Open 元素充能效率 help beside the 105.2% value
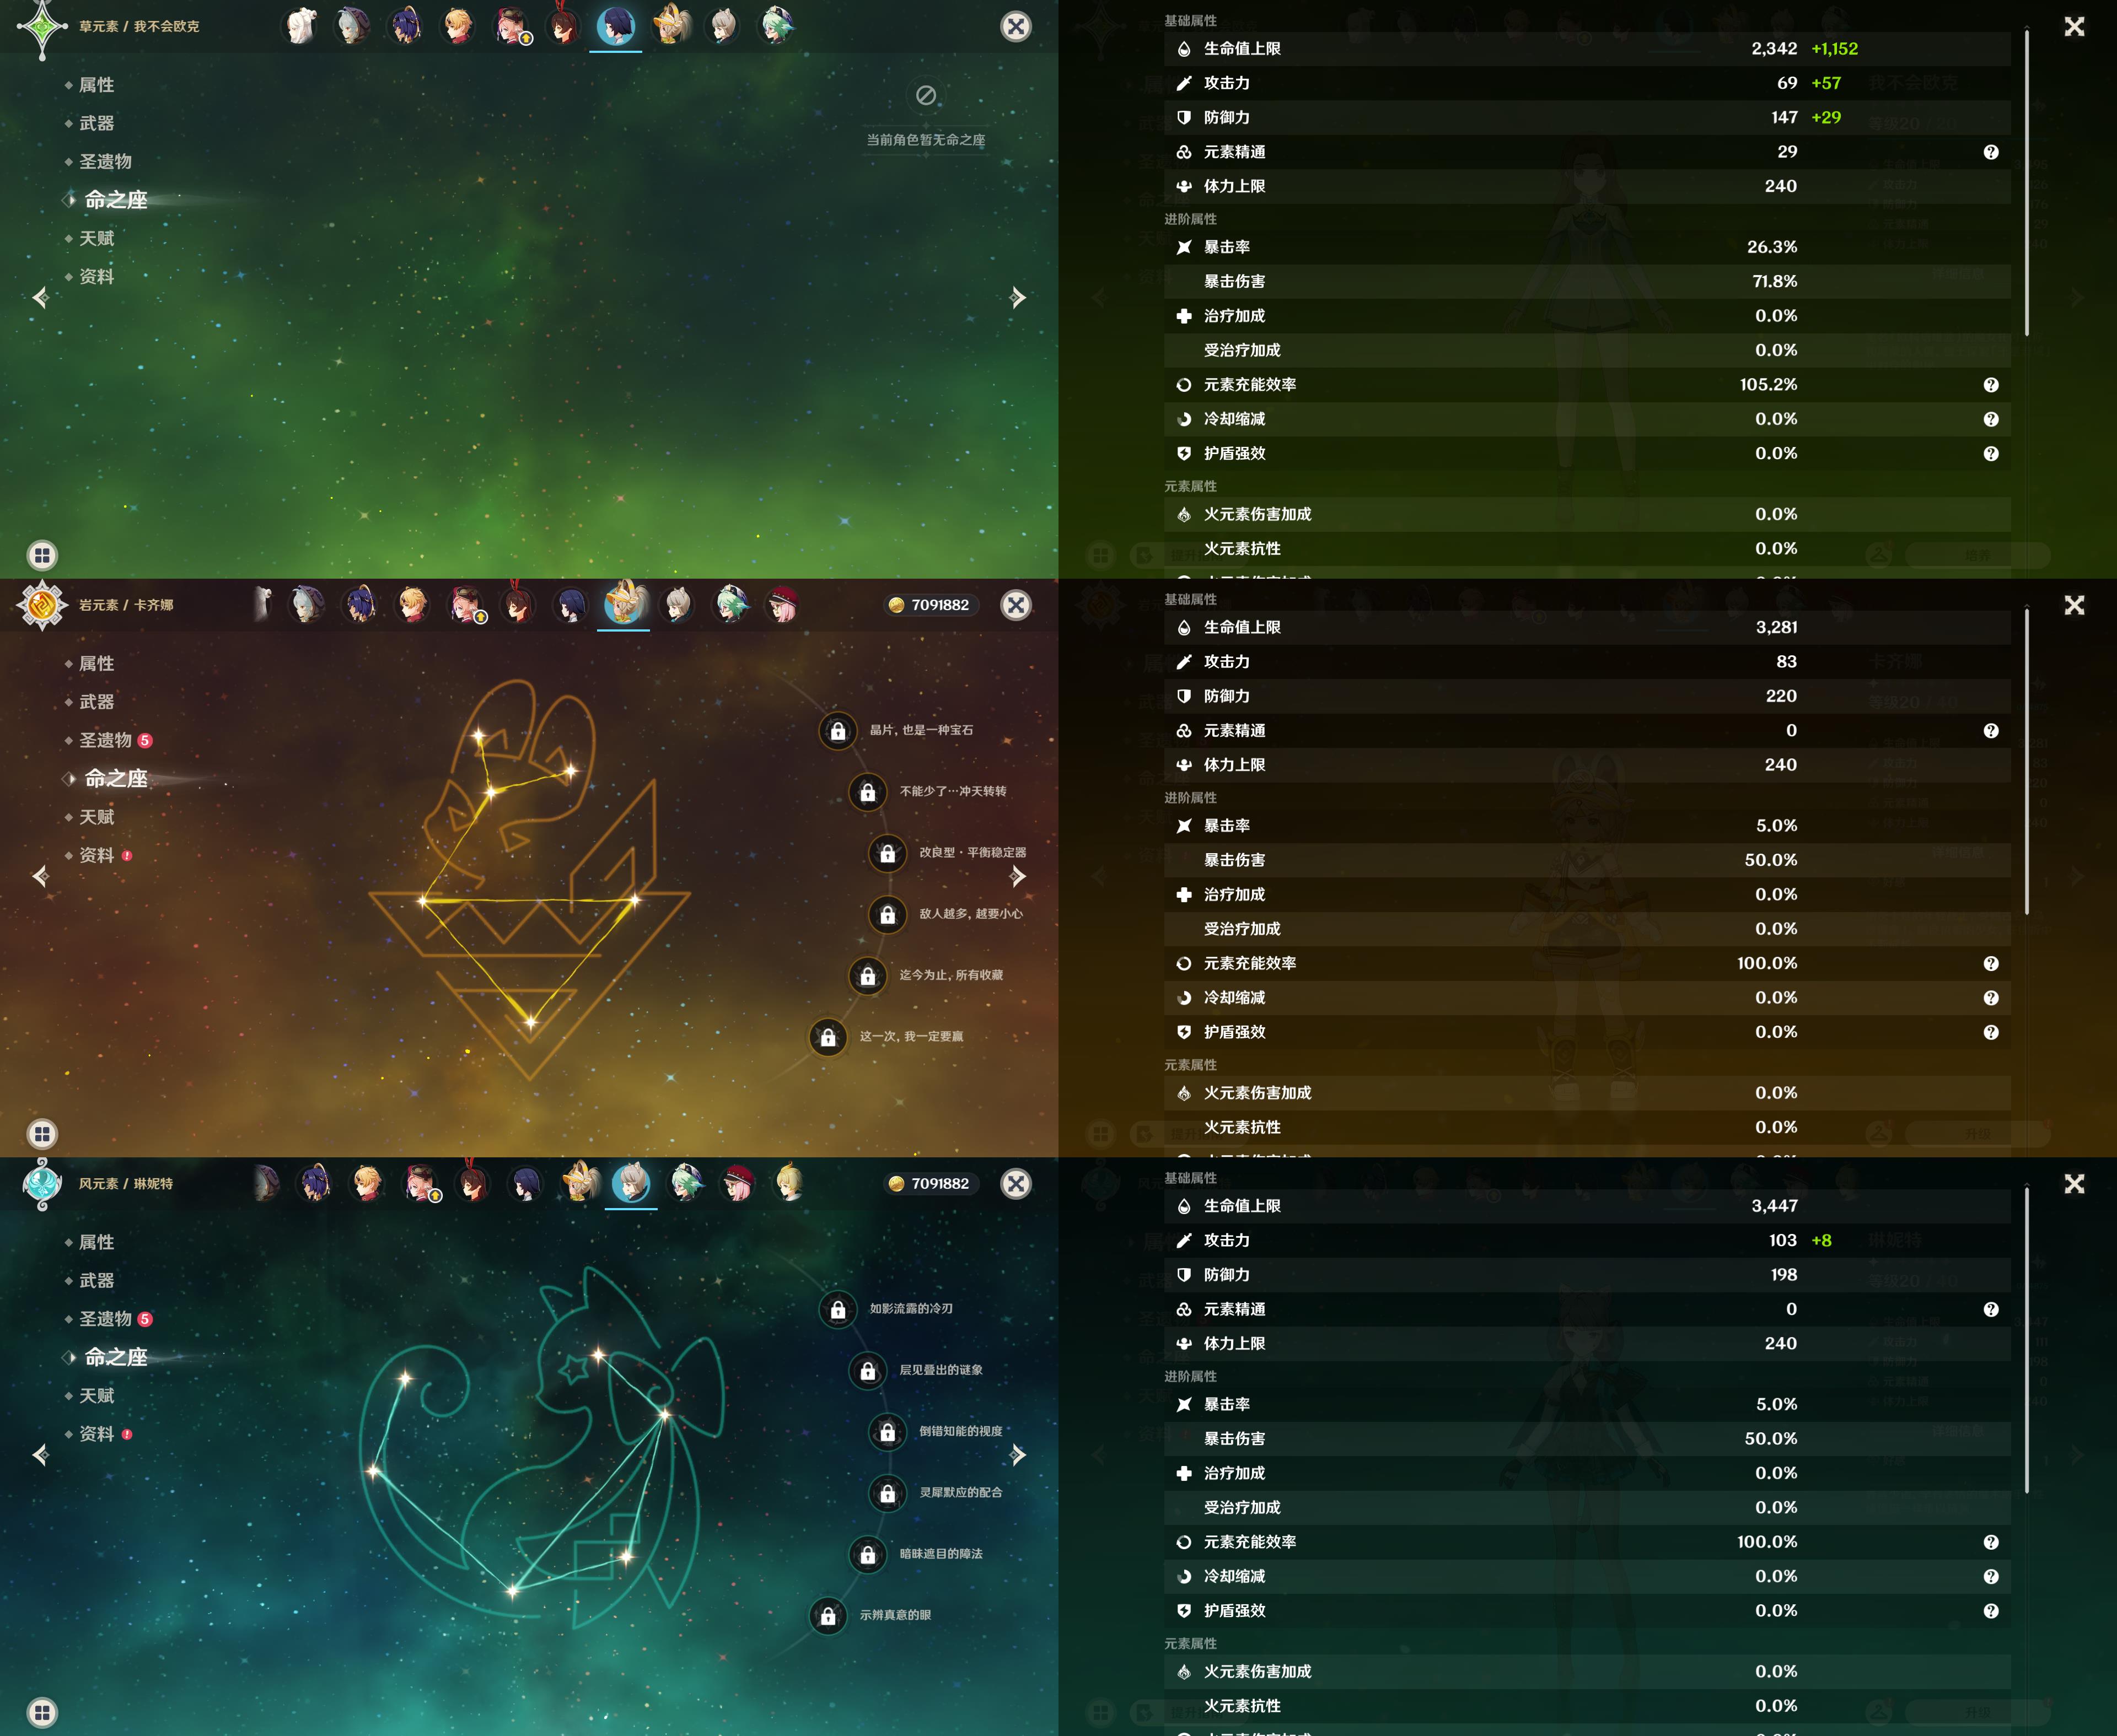Image resolution: width=2117 pixels, height=1736 pixels. 1991,385
